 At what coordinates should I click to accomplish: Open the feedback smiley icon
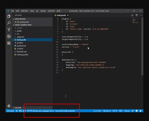pos(136,111)
